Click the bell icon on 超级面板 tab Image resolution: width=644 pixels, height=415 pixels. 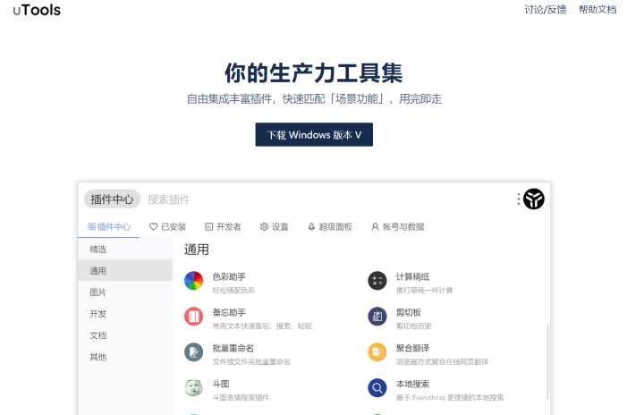coord(311,226)
